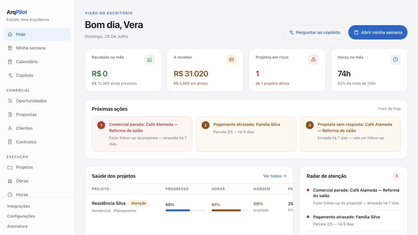Viewport: 418px width, 235px height.
Task: Click HORAS column header in table
Action: tap(218, 189)
